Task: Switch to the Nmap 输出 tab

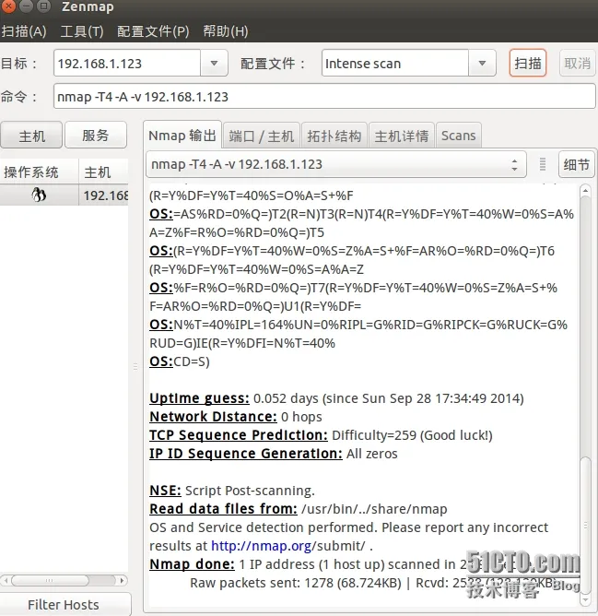Action: pos(182,136)
